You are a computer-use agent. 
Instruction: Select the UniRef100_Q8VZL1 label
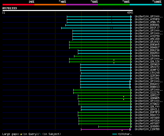pos(147,110)
